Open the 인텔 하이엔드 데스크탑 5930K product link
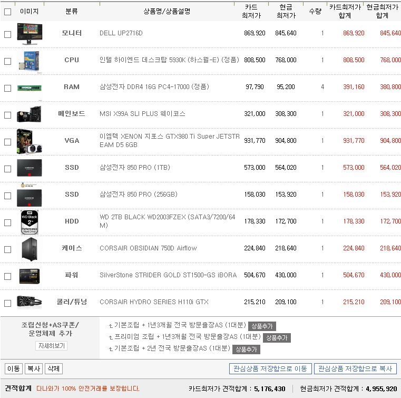401x398 pixels. 169,60
